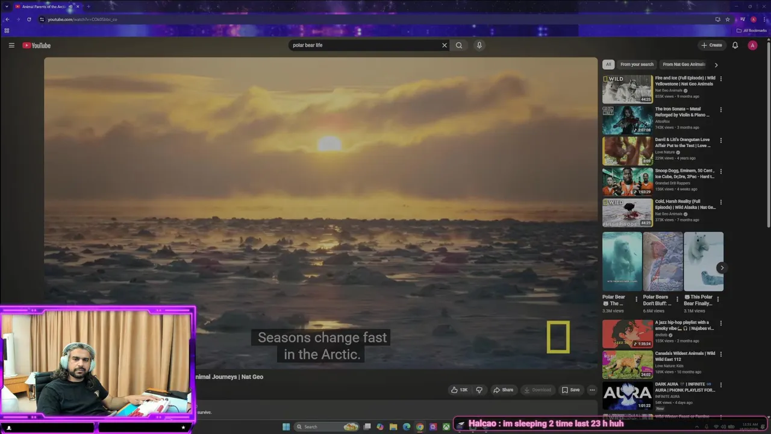Open File Explorer from the taskbar
The width and height of the screenshot is (771, 434).
pos(393,427)
